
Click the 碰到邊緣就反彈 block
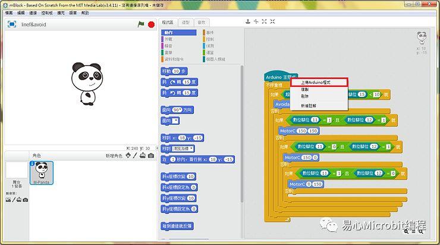click(177, 226)
